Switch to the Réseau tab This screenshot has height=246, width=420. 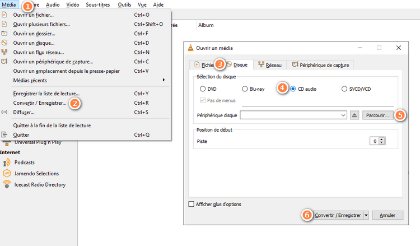click(x=270, y=65)
